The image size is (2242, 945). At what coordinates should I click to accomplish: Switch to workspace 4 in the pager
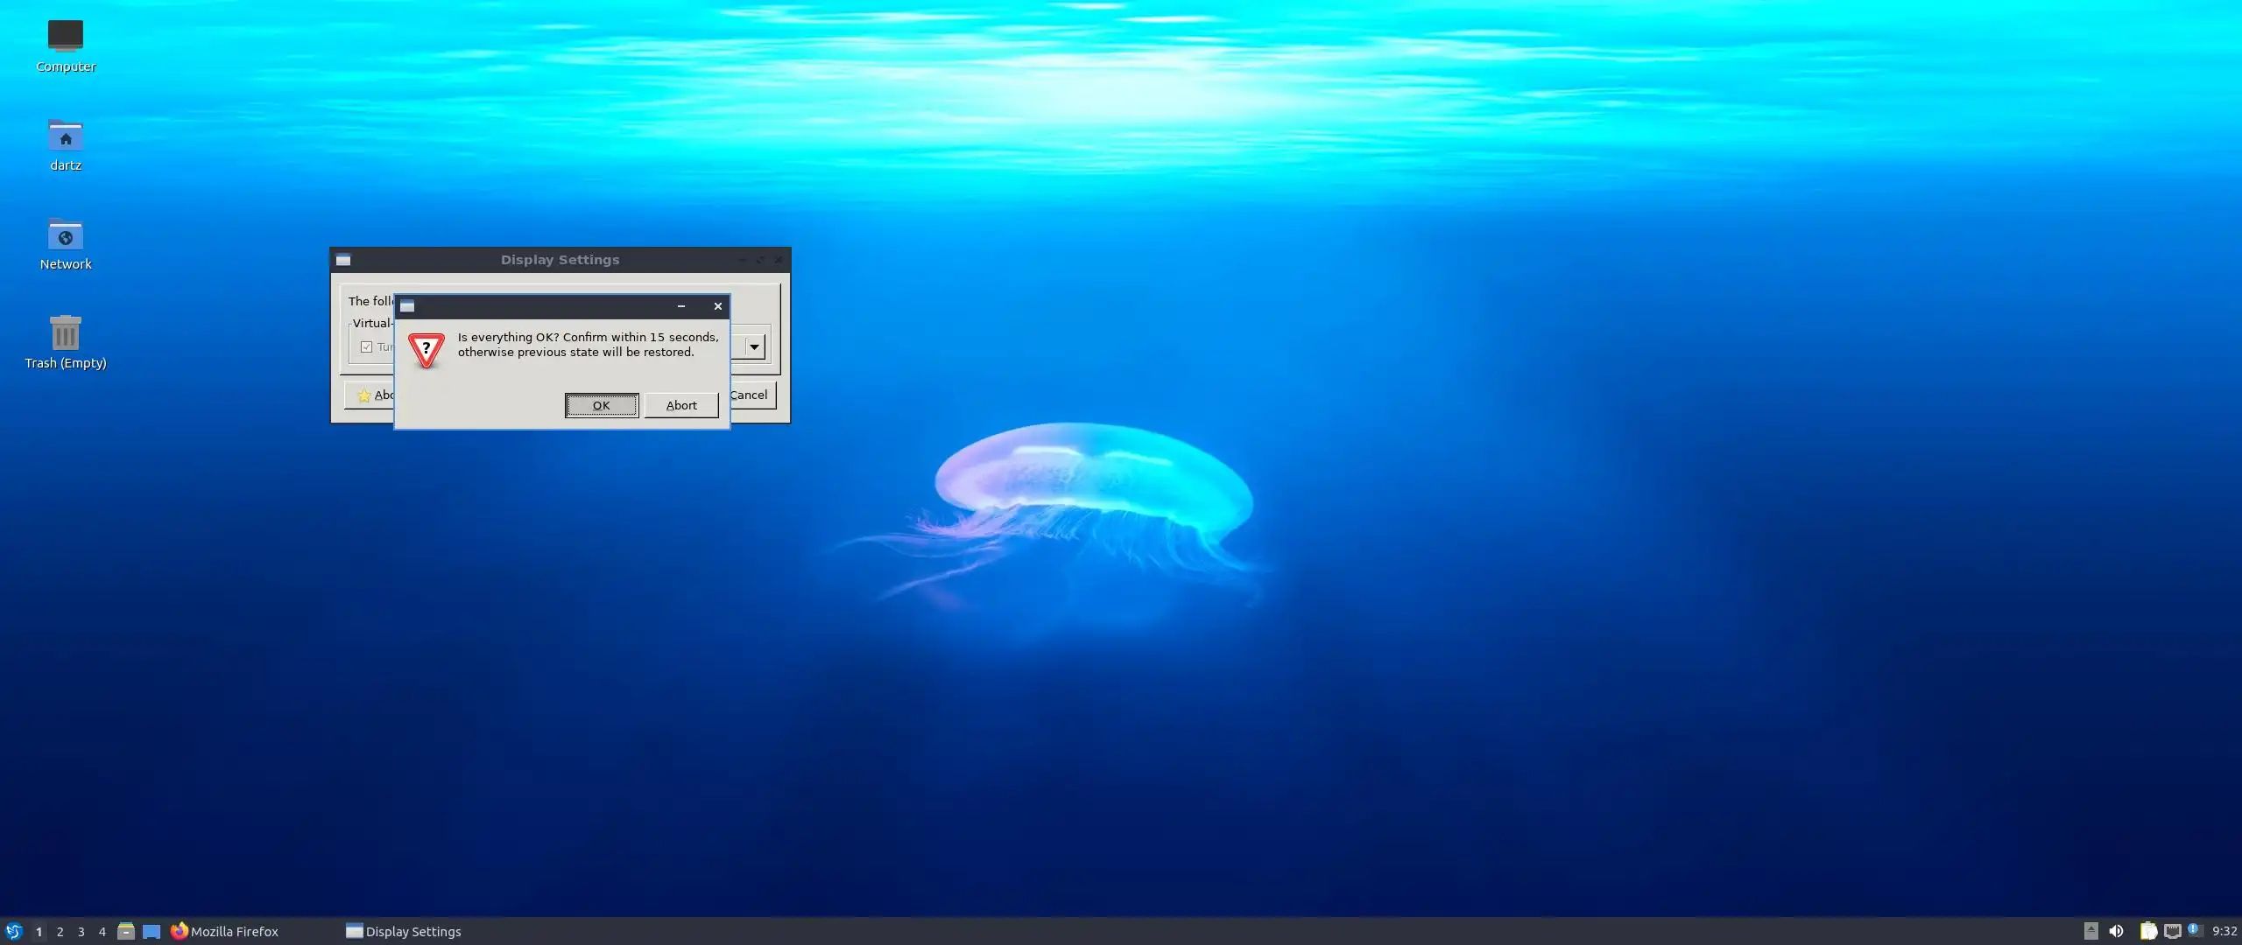(x=102, y=932)
